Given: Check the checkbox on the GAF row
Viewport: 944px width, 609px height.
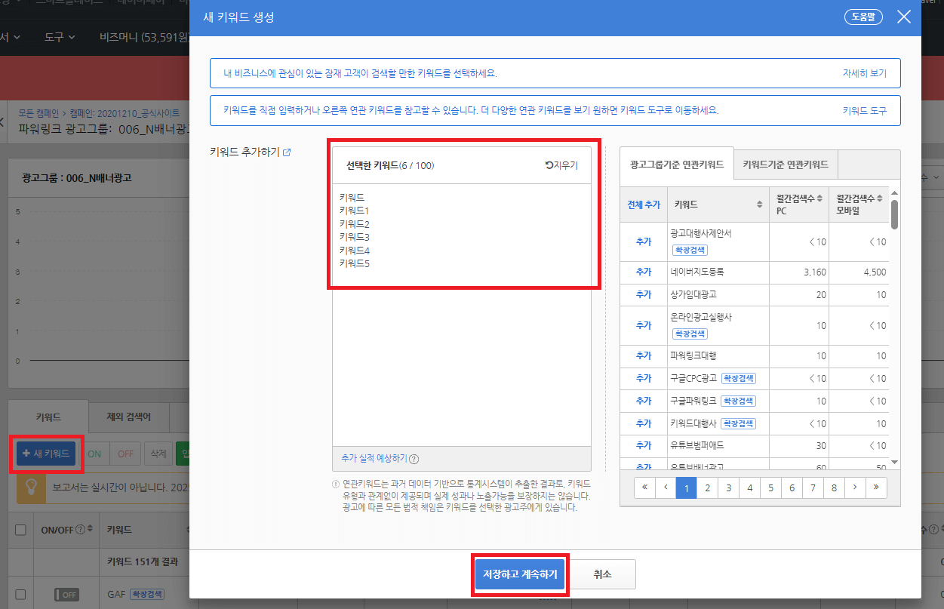Looking at the screenshot, I should click(x=21, y=595).
